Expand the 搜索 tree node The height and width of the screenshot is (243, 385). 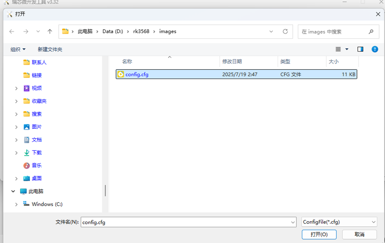click(16, 114)
